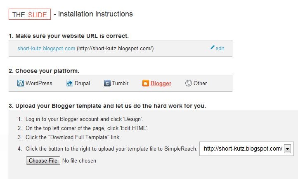The width and height of the screenshot is (298, 179).
Task: Click the Tumblr 't' icon
Action: coord(107,83)
